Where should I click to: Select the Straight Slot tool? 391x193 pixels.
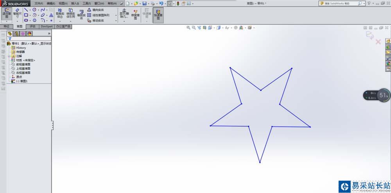(26, 20)
